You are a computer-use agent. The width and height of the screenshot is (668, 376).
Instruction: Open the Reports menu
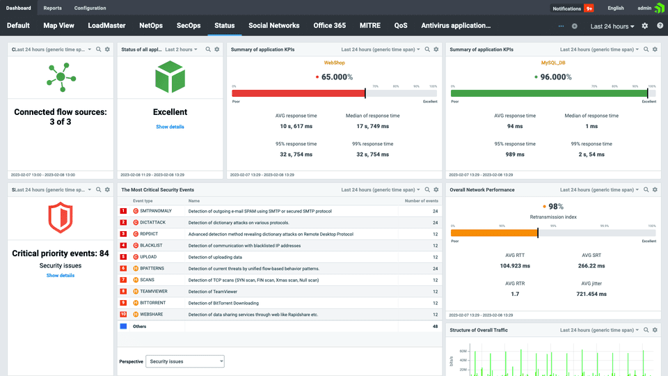coord(52,8)
